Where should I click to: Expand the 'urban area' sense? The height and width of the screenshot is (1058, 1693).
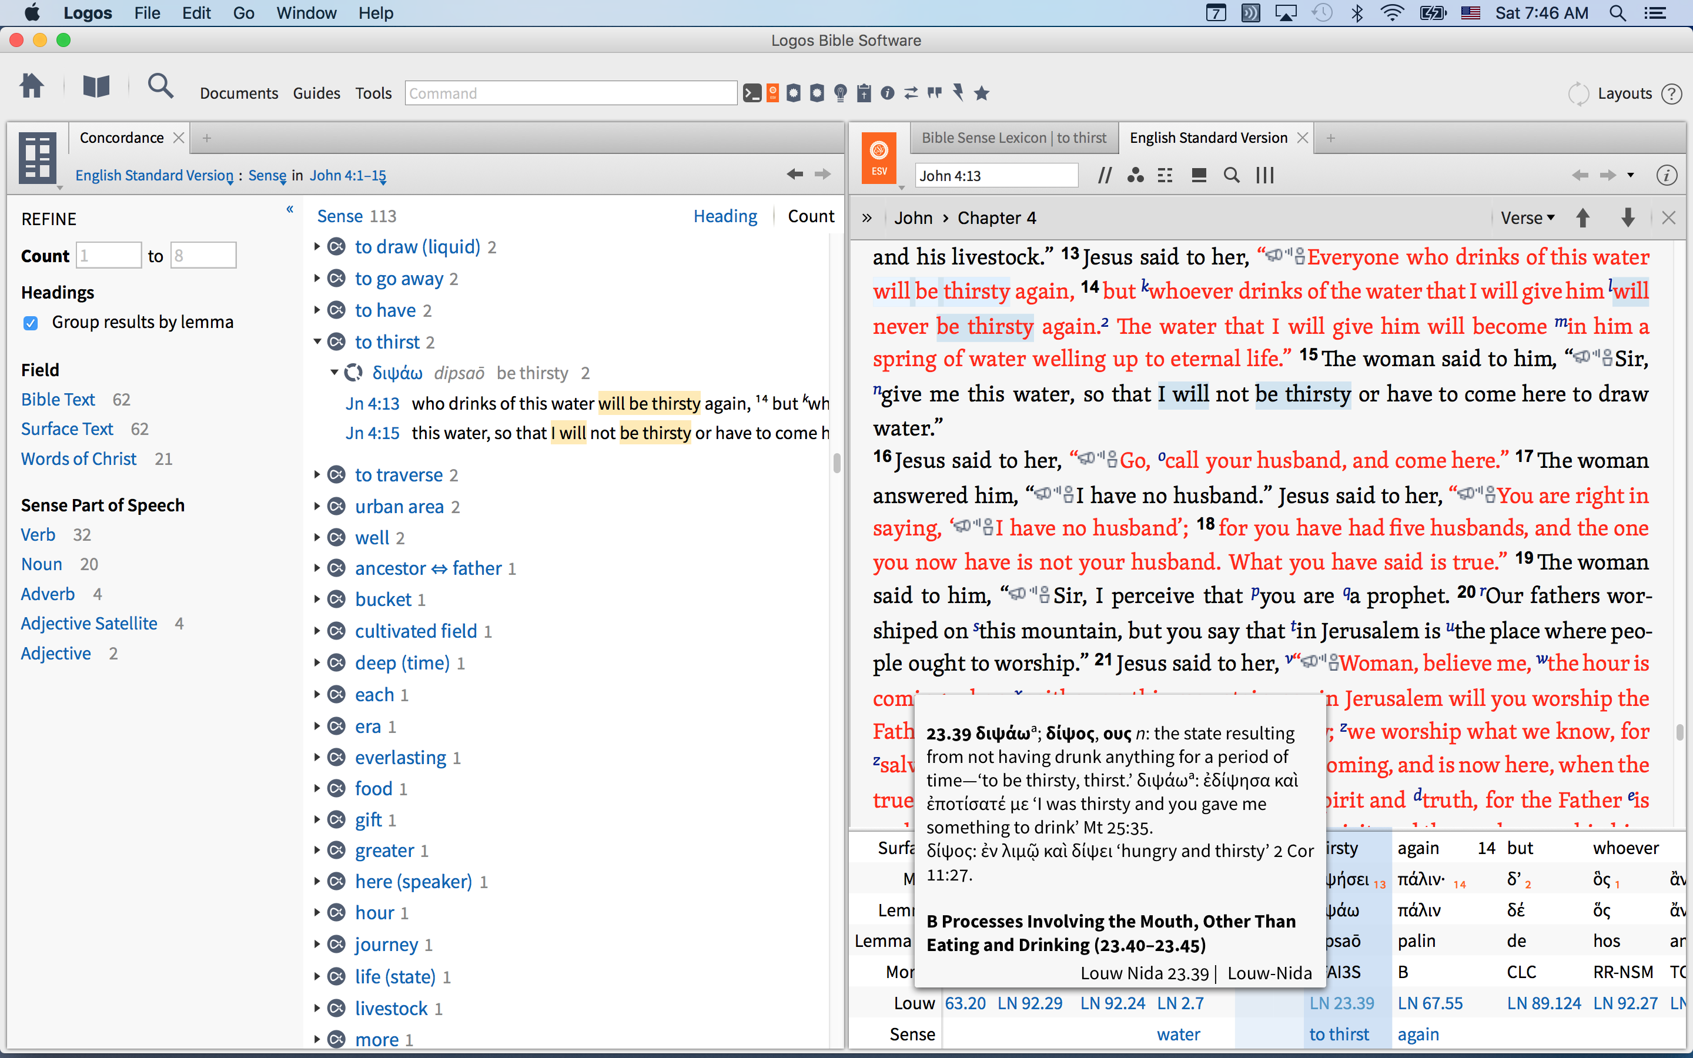[317, 506]
